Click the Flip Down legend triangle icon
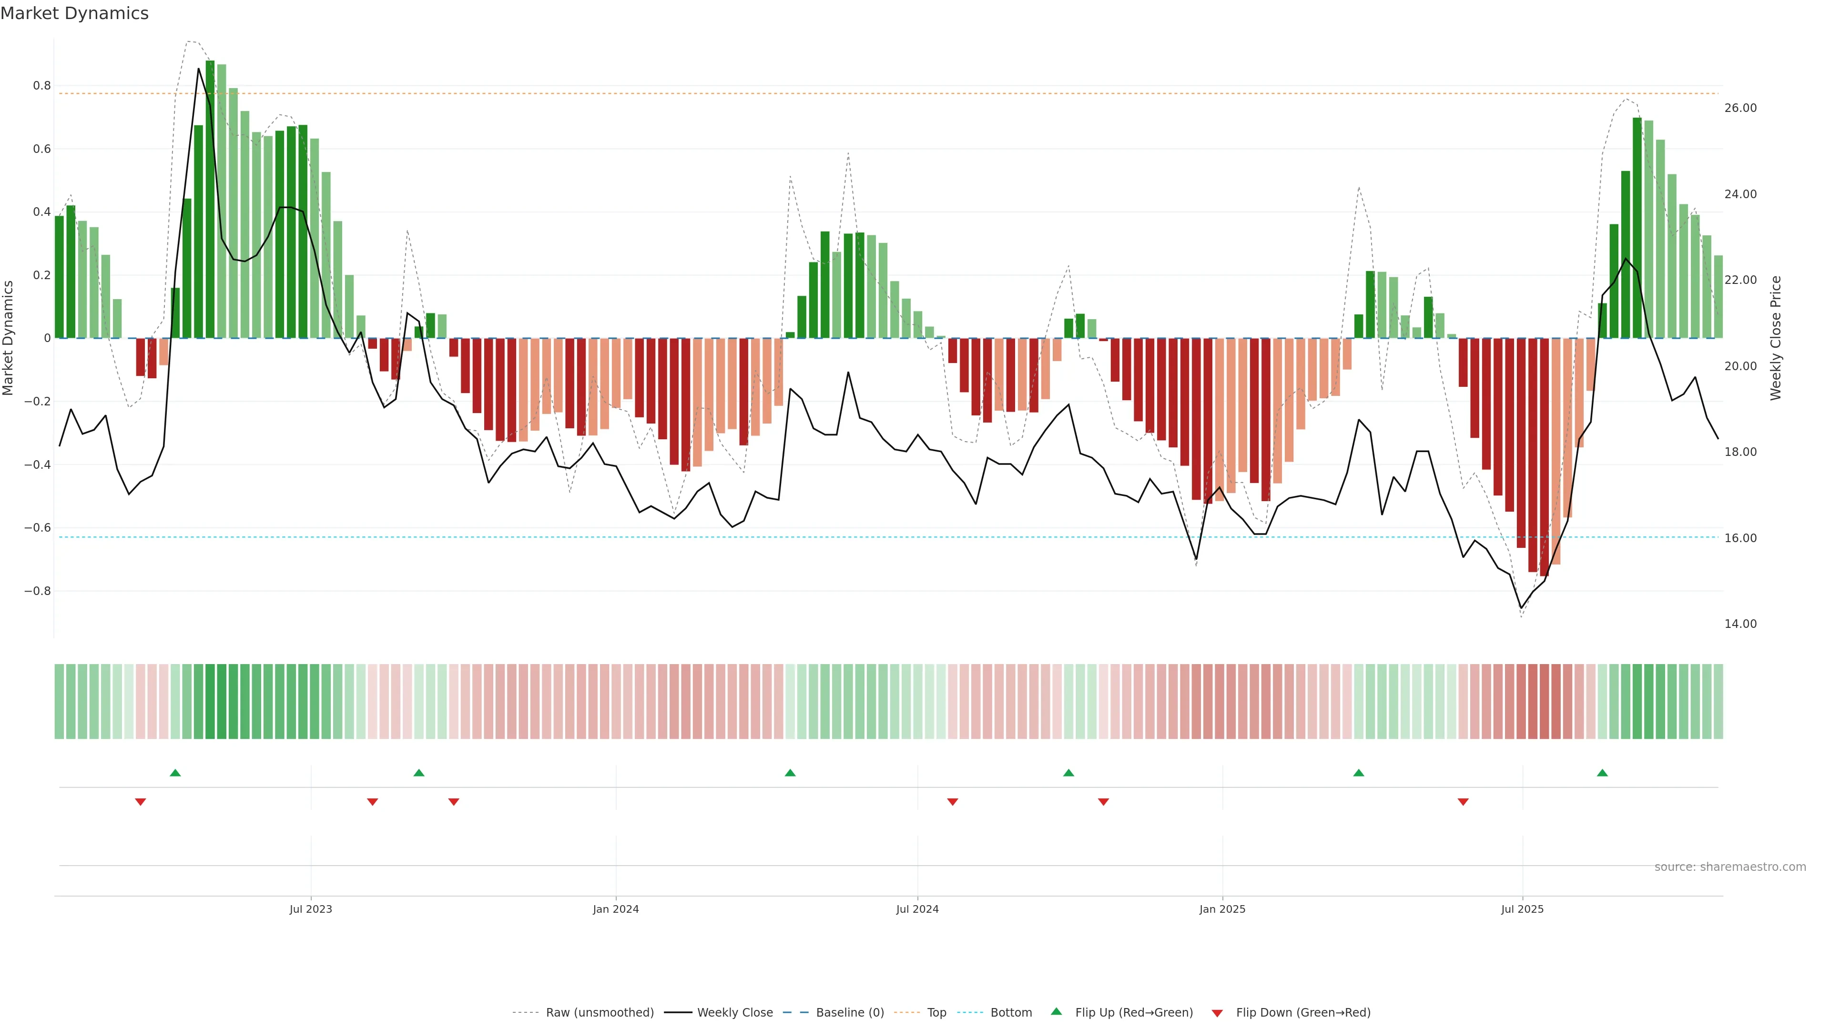Screen dimensions: 1830x1029 point(1217,1013)
